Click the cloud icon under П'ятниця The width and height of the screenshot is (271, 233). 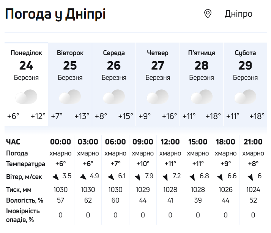(x=202, y=97)
